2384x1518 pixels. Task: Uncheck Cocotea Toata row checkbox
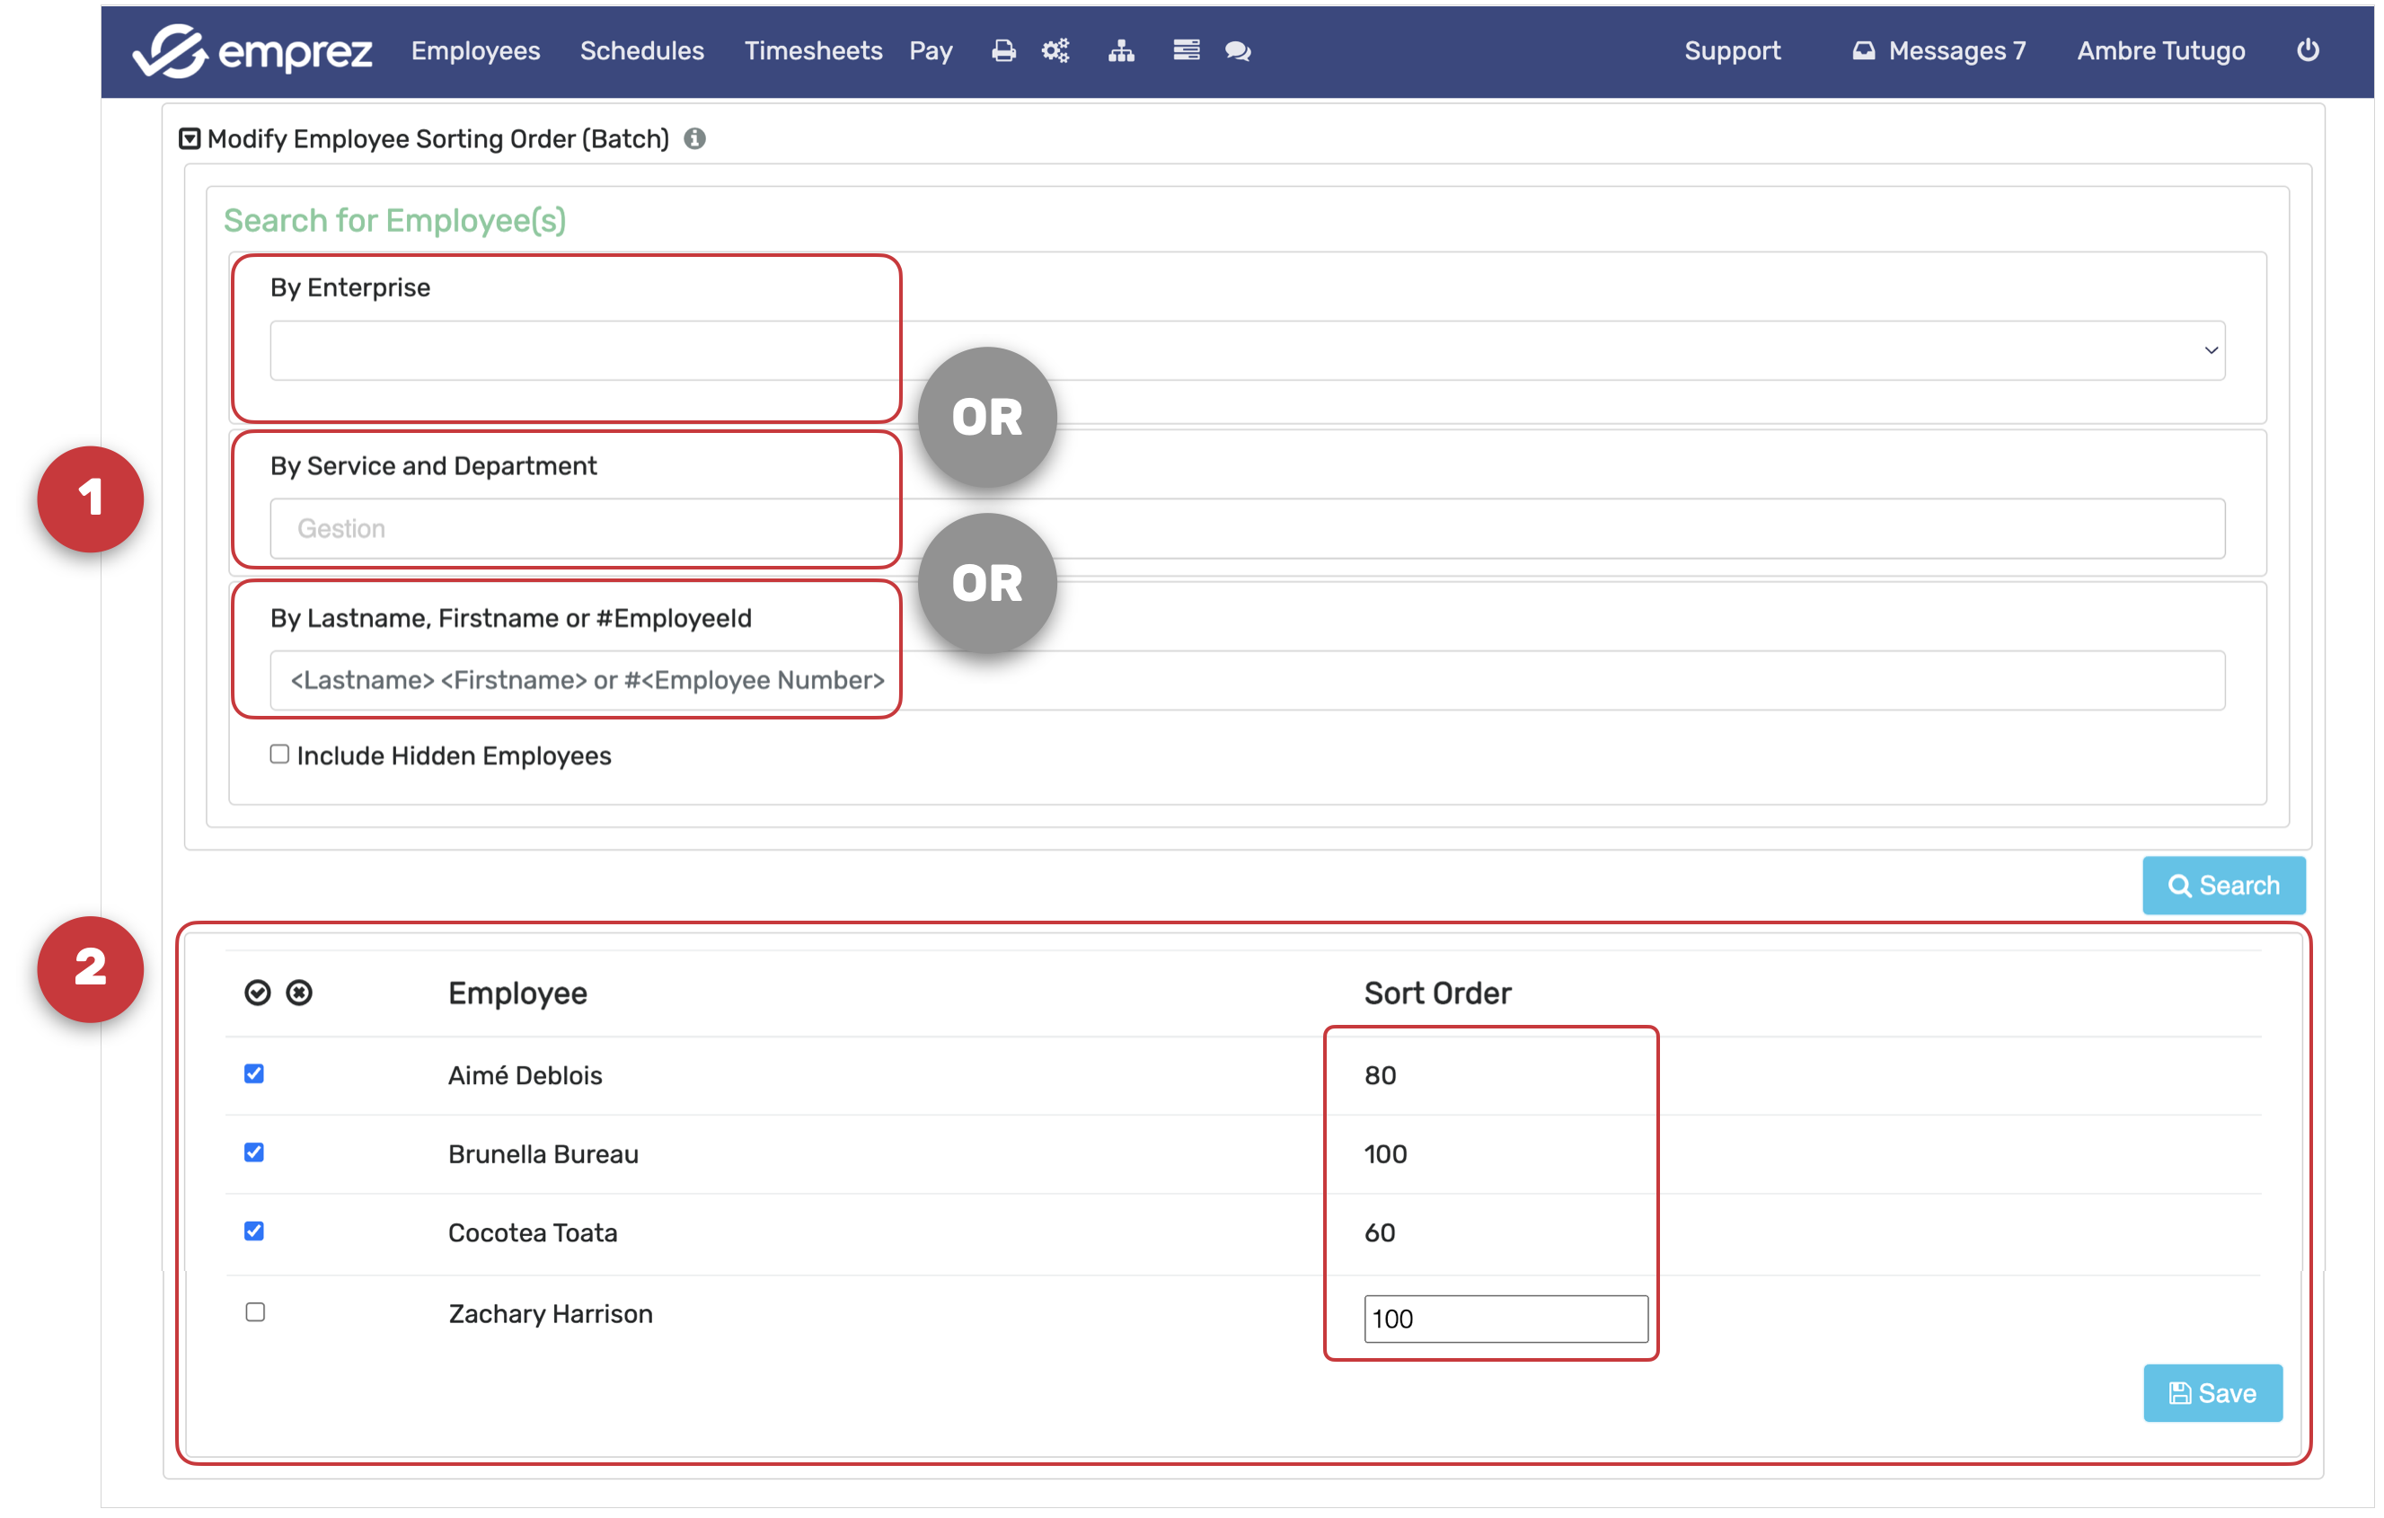tap(254, 1231)
